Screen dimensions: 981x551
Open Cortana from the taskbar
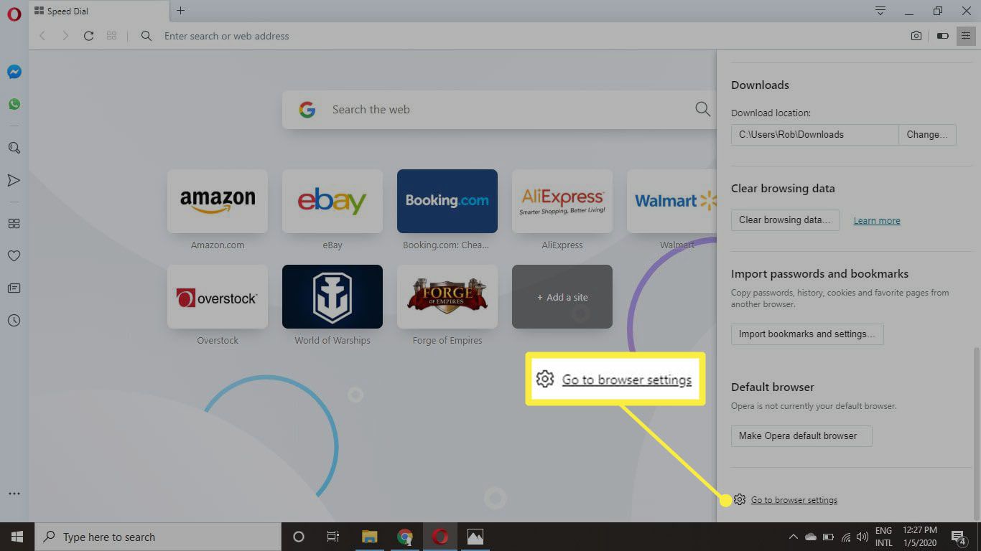point(299,537)
